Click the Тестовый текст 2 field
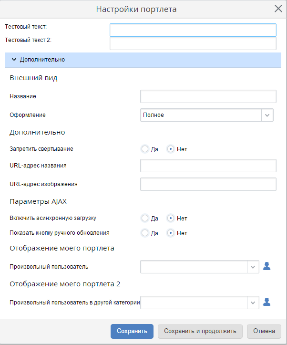The image size is (287, 345). (x=193, y=43)
